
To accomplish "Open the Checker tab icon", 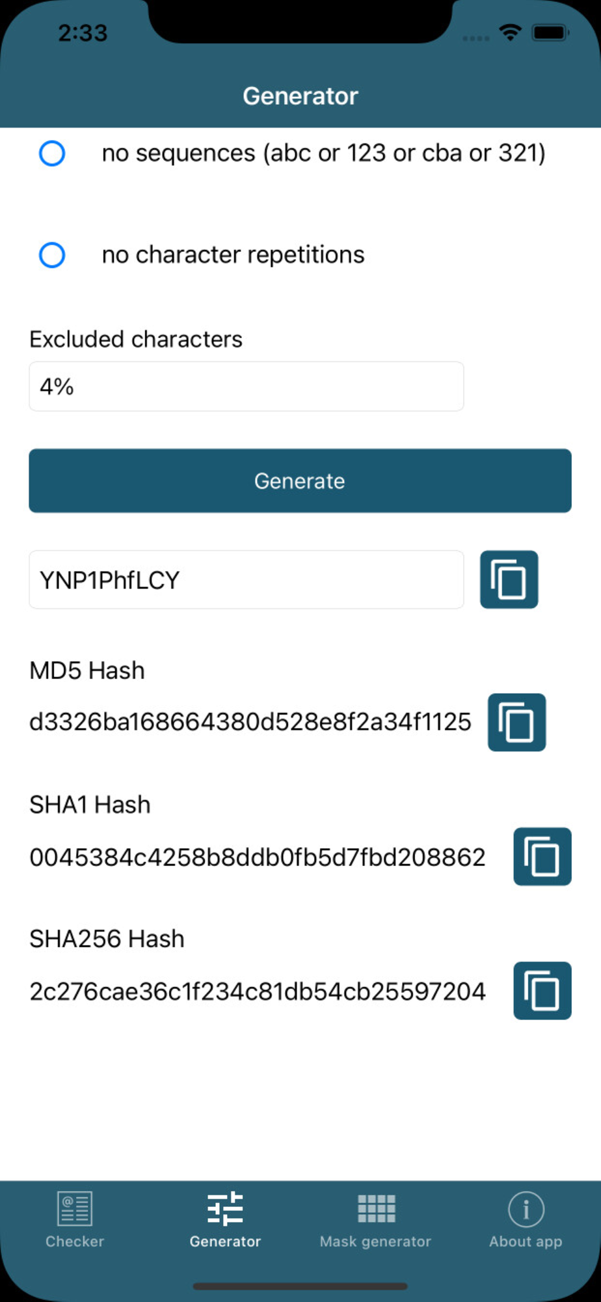I will pyautogui.click(x=75, y=1208).
